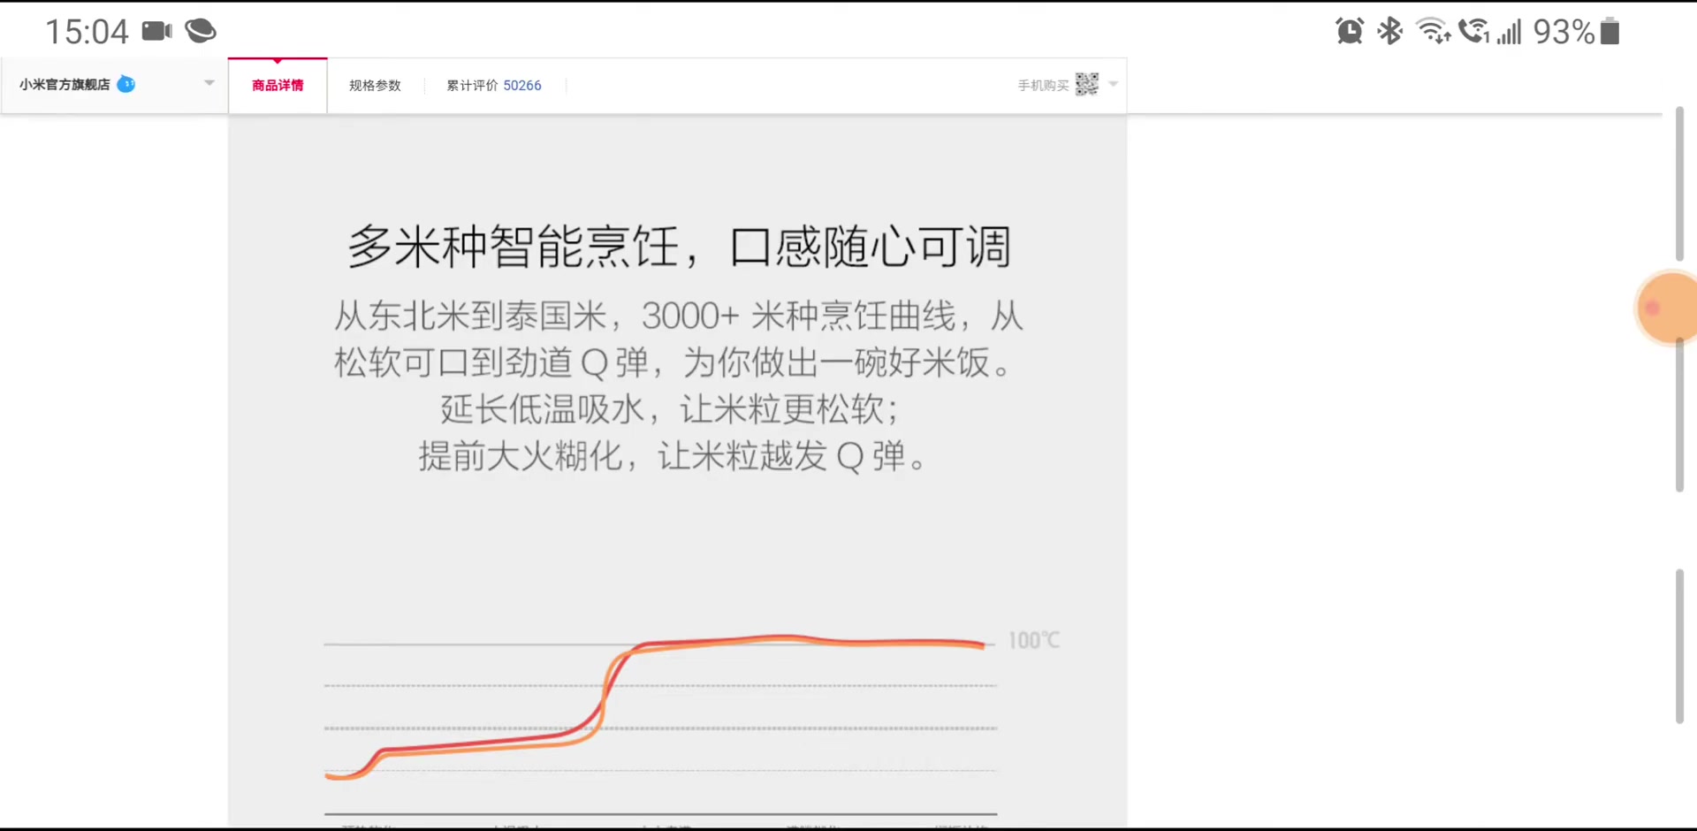
Task: Tap the orange floating assistive button
Action: (1667, 308)
